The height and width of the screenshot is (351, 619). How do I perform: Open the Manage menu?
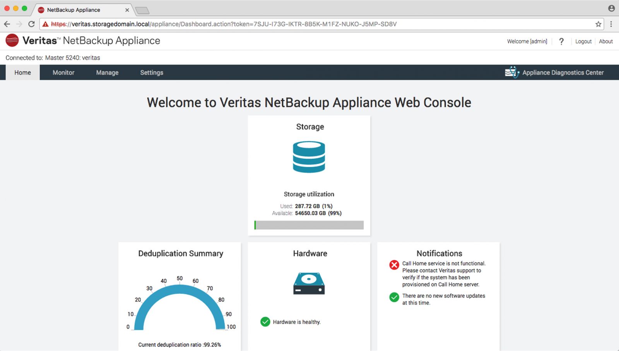pyautogui.click(x=107, y=72)
